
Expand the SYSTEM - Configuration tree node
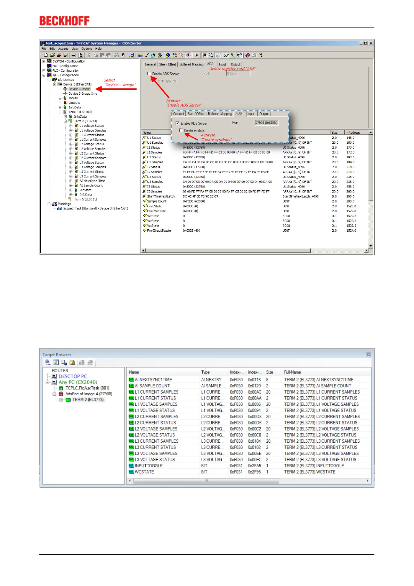tap(44, 61)
